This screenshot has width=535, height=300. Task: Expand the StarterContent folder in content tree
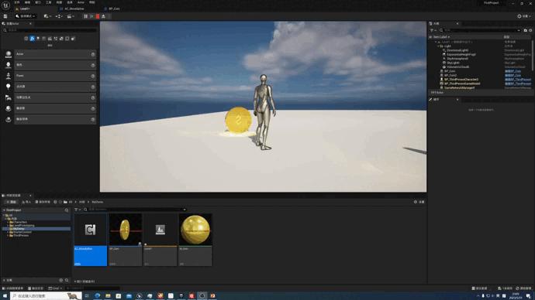pyautogui.click(x=8, y=232)
